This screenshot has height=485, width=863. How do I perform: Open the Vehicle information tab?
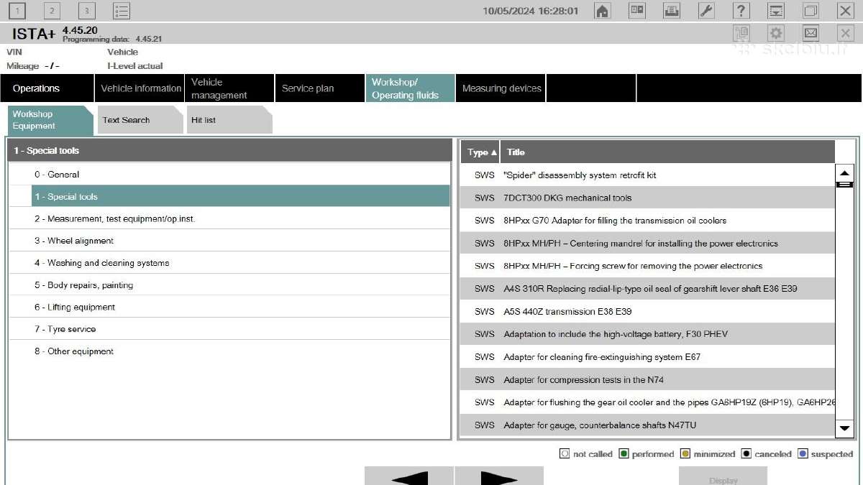tap(139, 88)
